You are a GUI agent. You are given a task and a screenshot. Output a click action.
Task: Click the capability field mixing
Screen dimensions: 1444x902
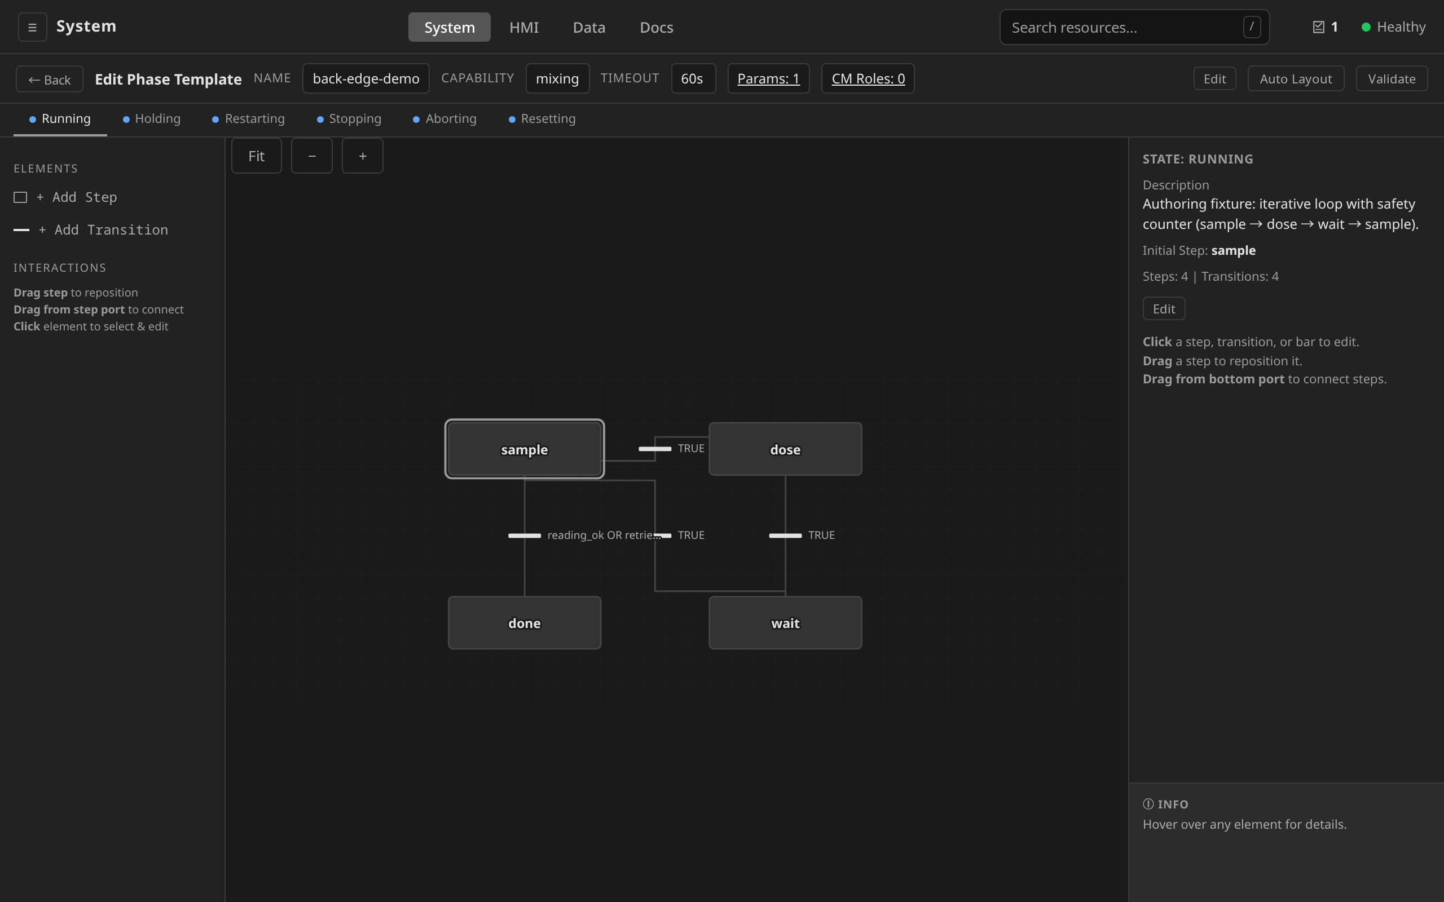(557, 79)
